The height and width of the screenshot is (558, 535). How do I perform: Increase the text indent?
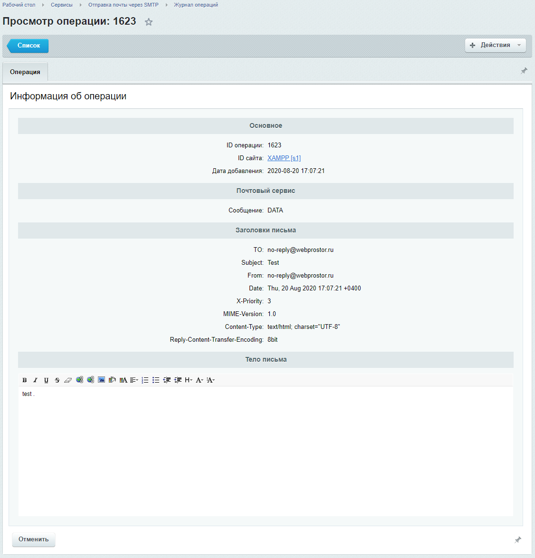(177, 380)
